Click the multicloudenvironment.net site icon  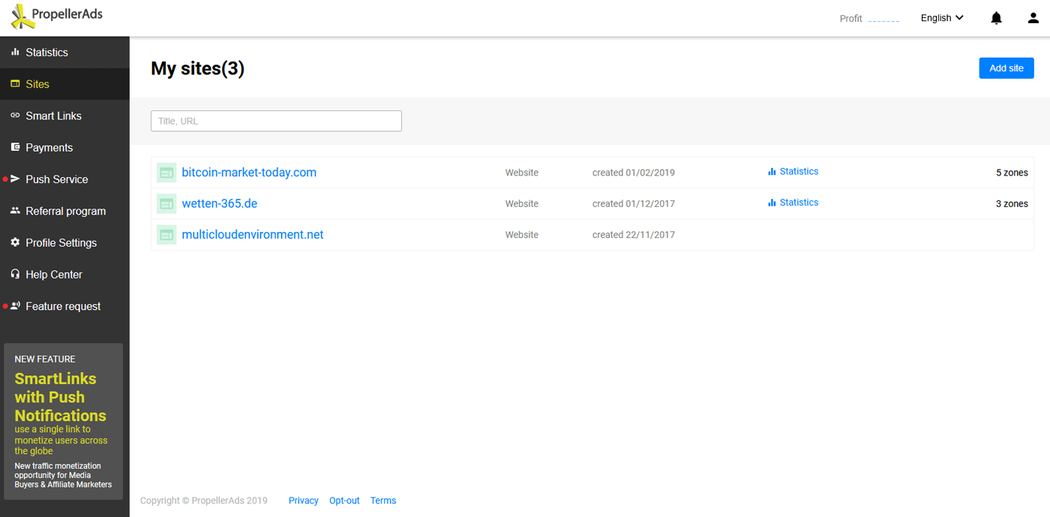(x=166, y=235)
